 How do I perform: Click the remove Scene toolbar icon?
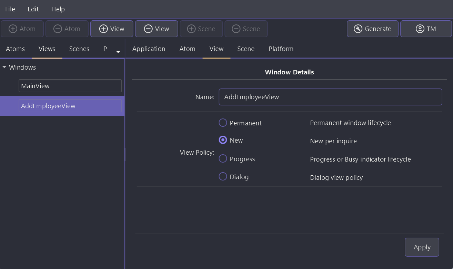pos(236,29)
